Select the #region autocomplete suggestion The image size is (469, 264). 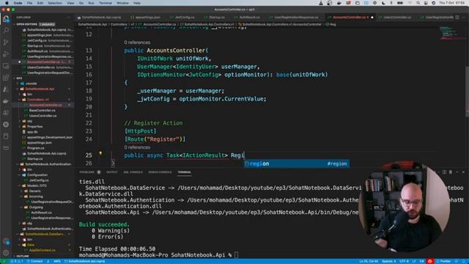(x=296, y=164)
